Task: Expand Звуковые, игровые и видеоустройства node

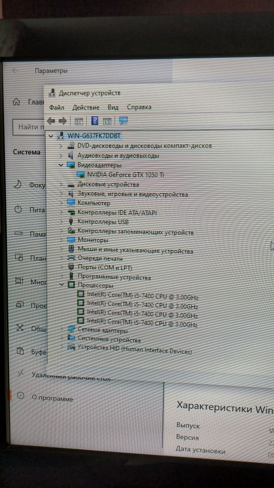Action: (61, 194)
